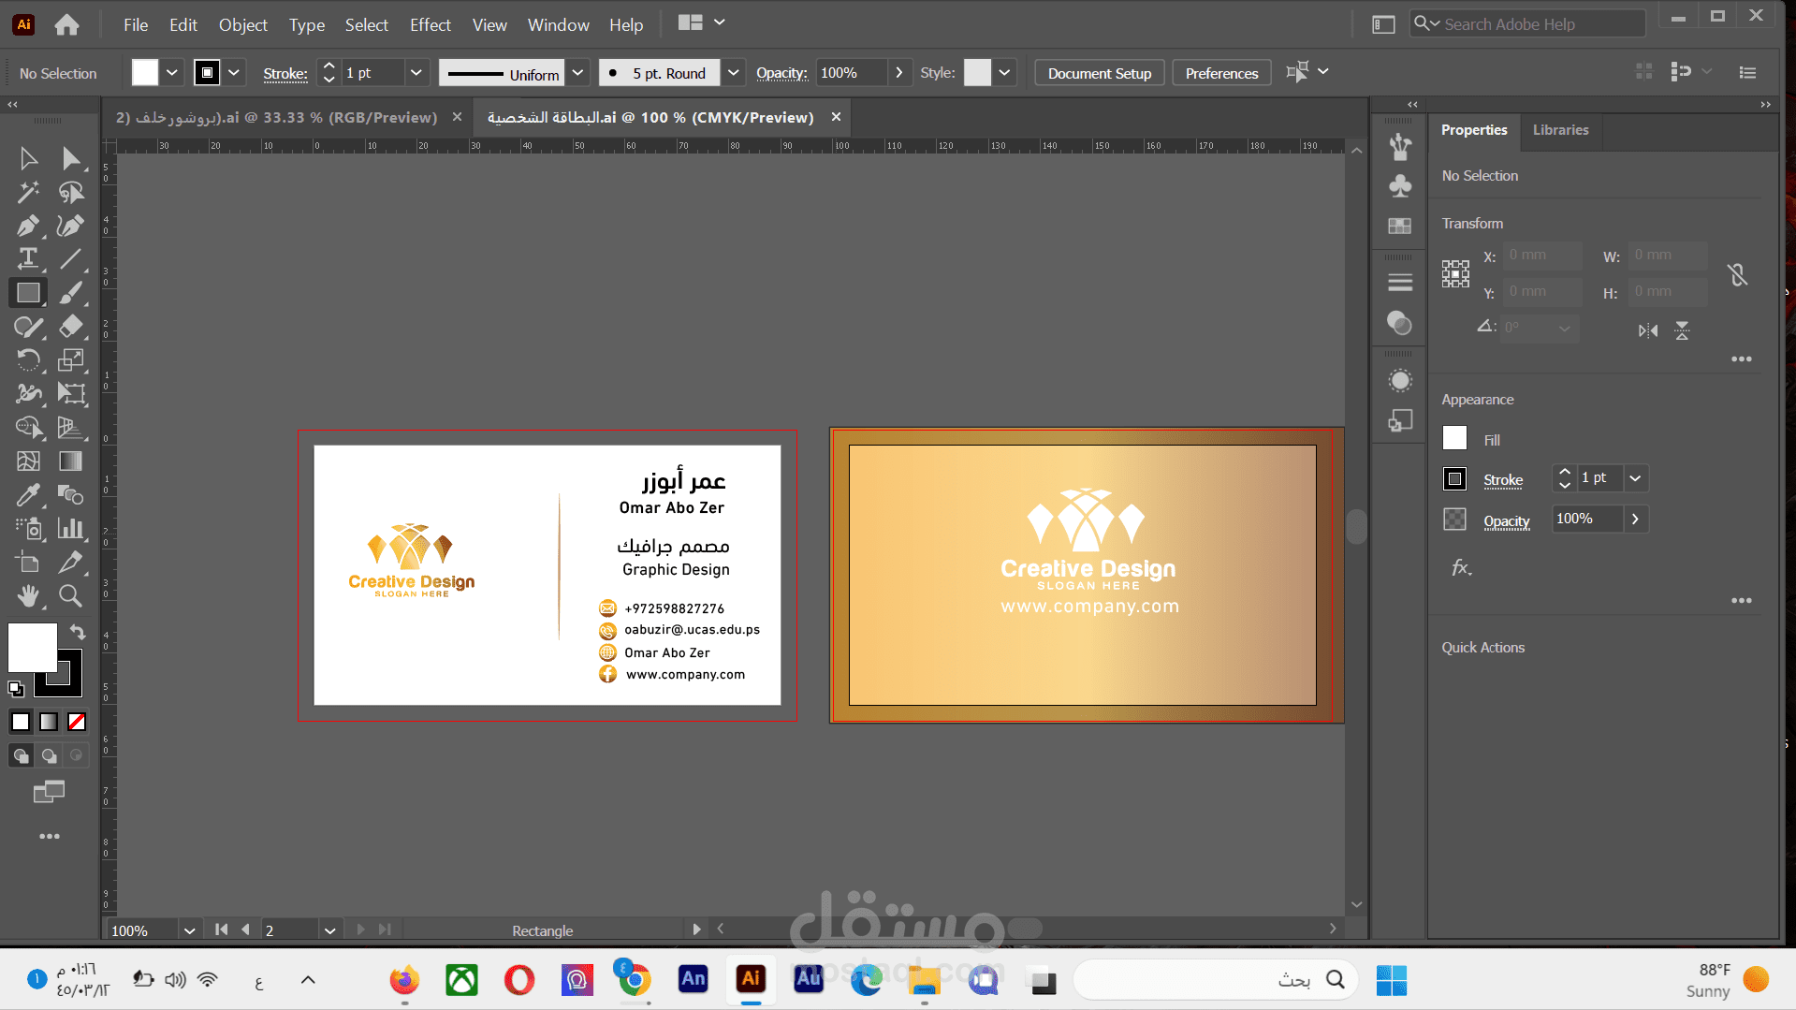Set paint mode to Color
1796x1010 pixels.
tap(21, 722)
